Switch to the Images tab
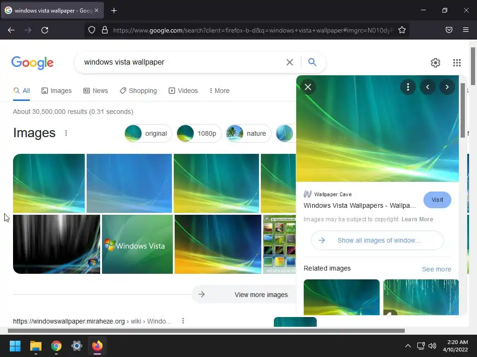477x357 pixels. [56, 91]
